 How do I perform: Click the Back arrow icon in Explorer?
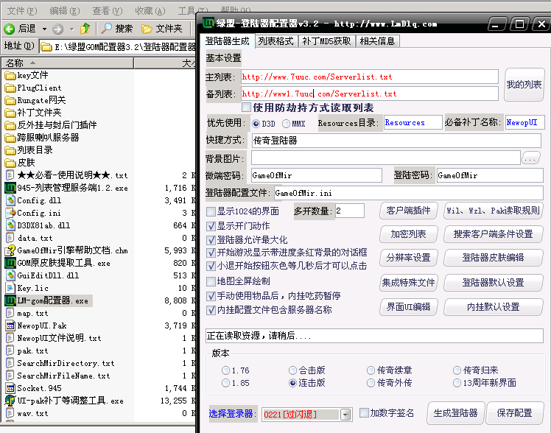[x=10, y=29]
